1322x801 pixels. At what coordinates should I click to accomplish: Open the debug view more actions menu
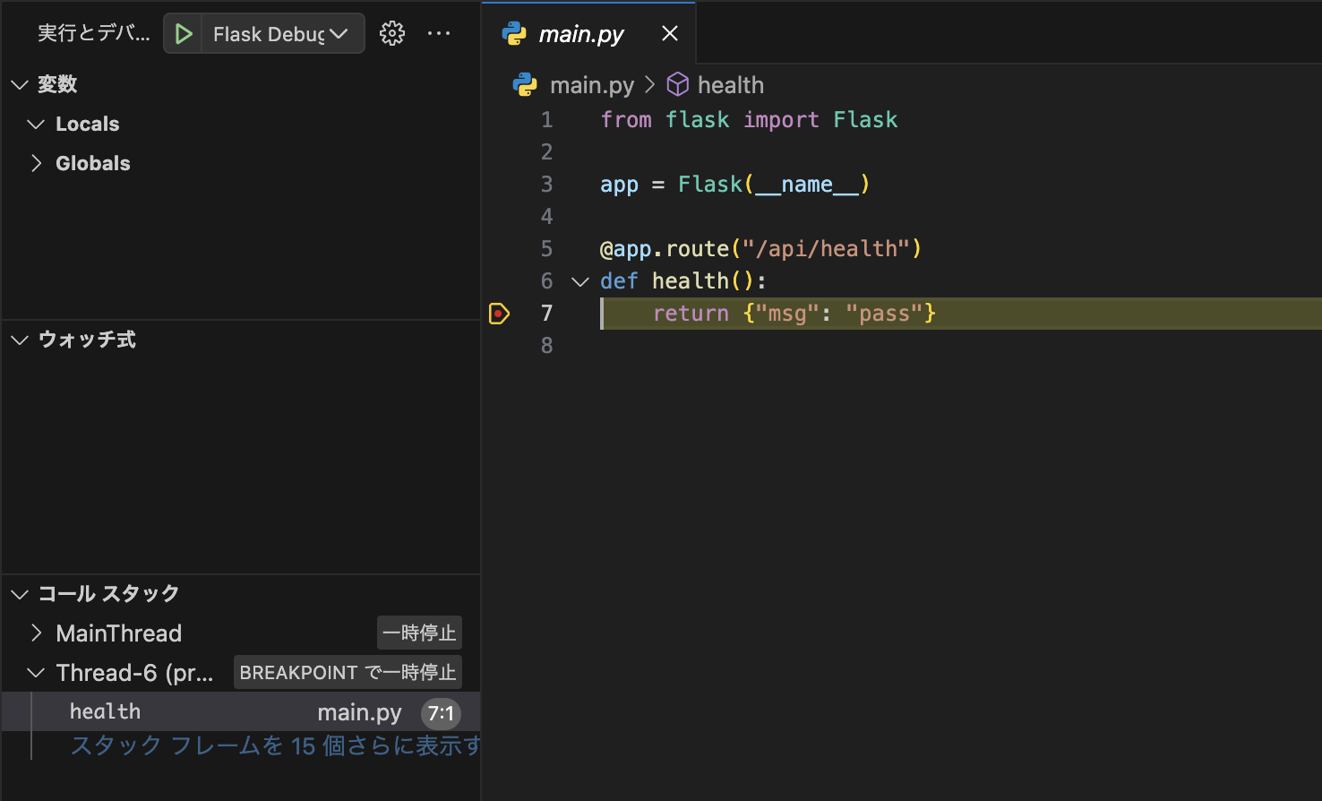click(x=439, y=34)
